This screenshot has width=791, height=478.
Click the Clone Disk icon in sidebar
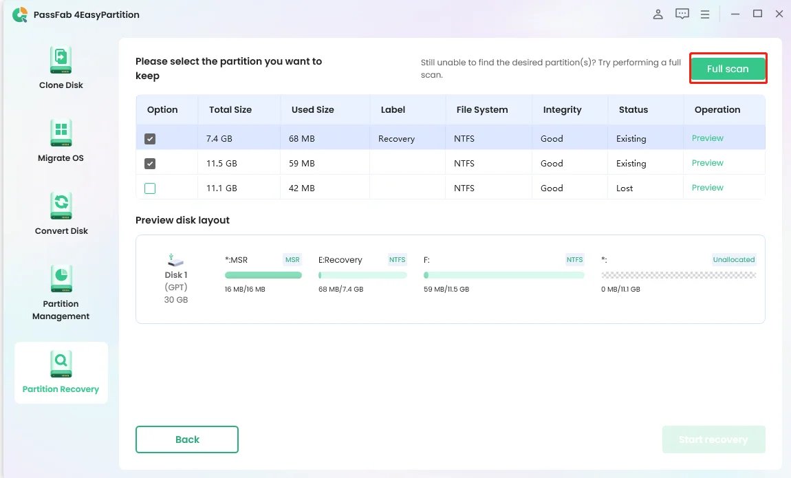[61, 61]
